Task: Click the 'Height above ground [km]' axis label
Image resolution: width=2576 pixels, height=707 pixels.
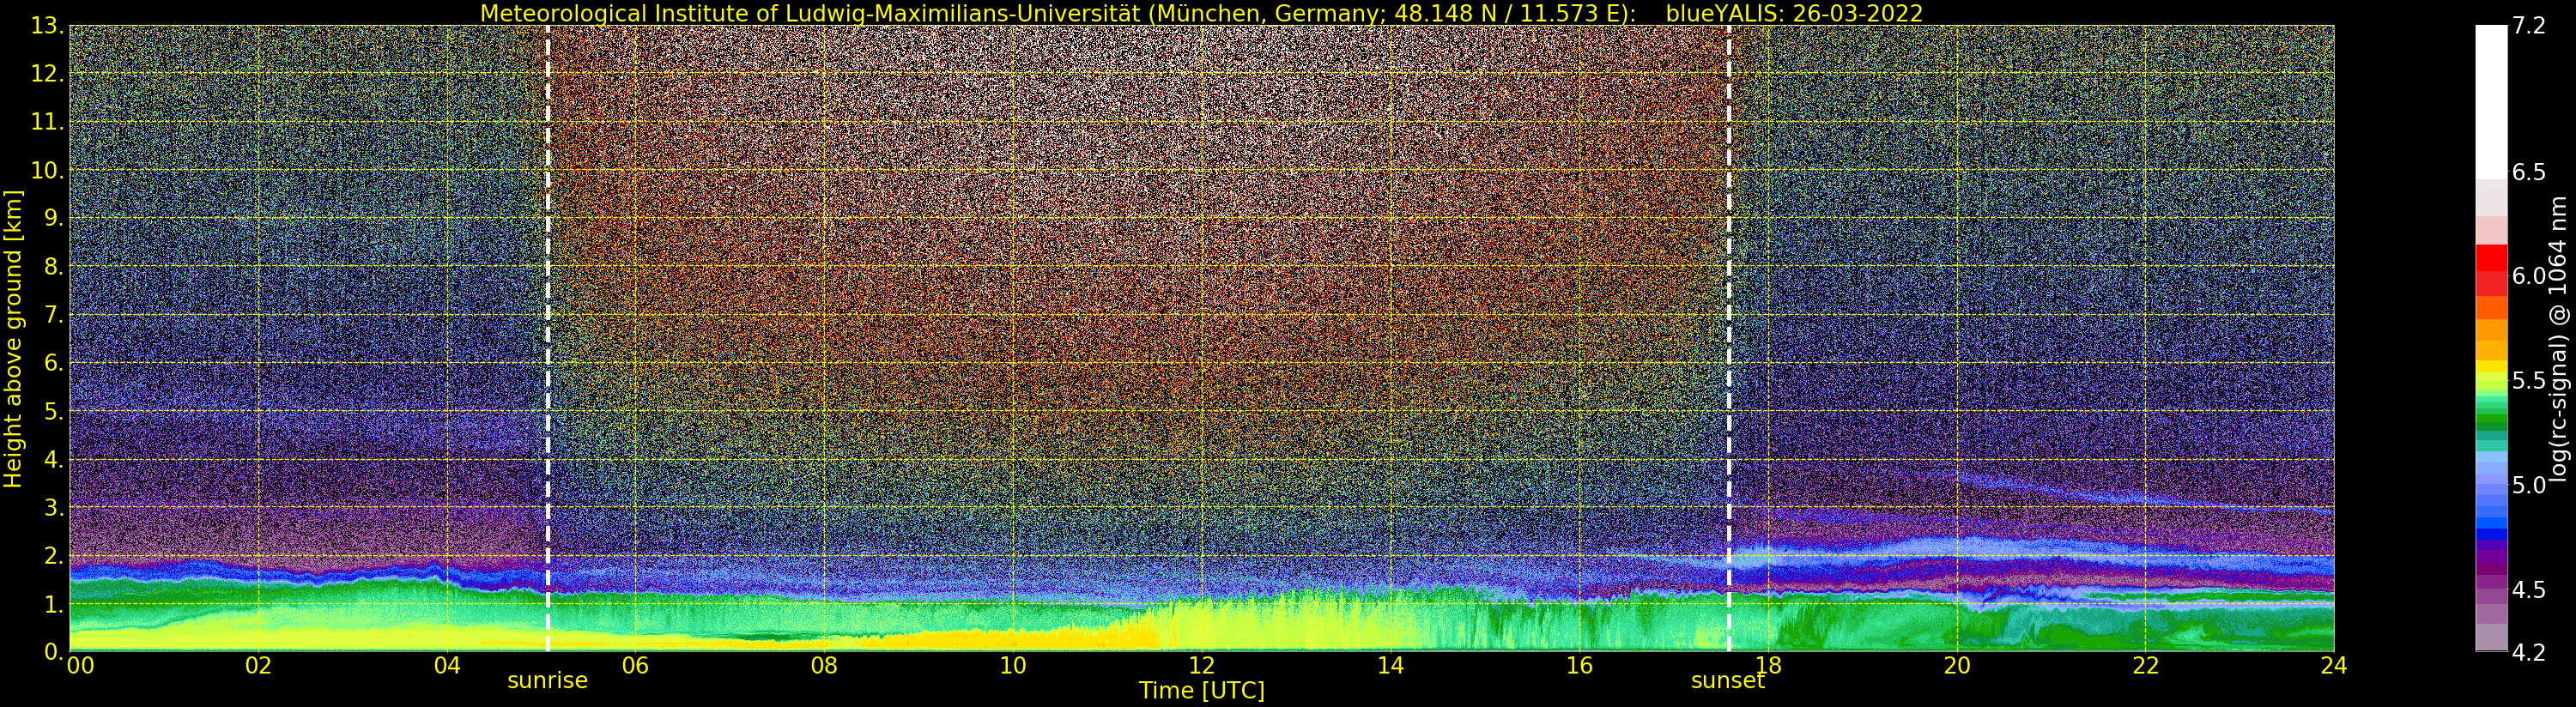Action: pos(13,339)
